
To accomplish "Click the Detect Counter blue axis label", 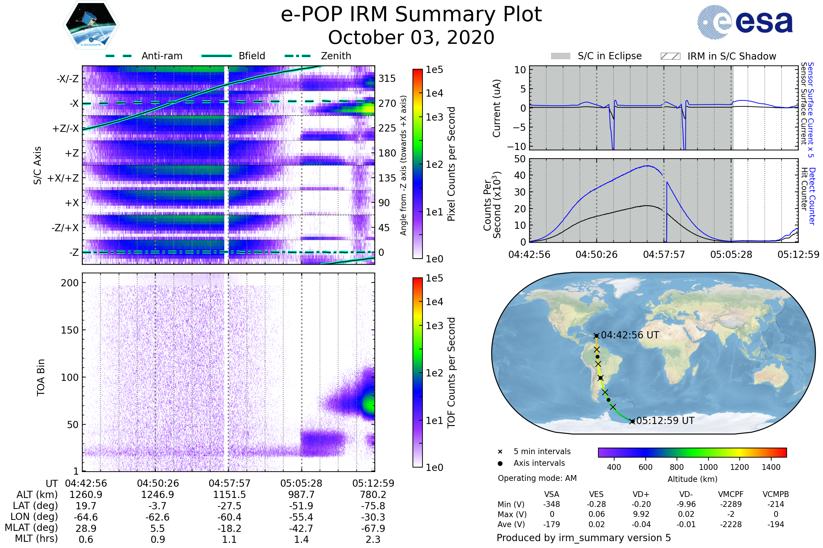I will point(812,196).
